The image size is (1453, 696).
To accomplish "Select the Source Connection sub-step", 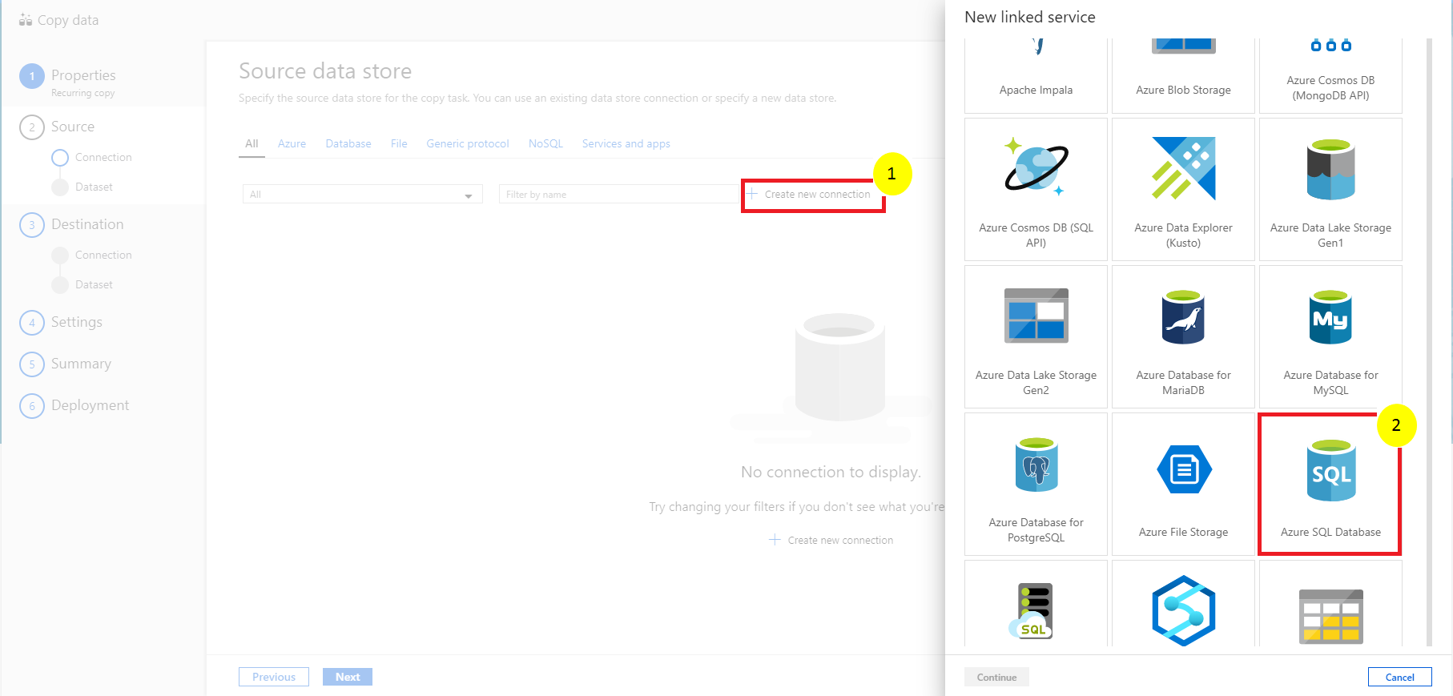I will point(91,157).
